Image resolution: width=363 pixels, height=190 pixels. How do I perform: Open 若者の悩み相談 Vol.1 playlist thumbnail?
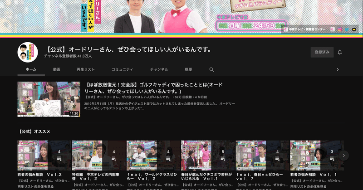point(317,155)
